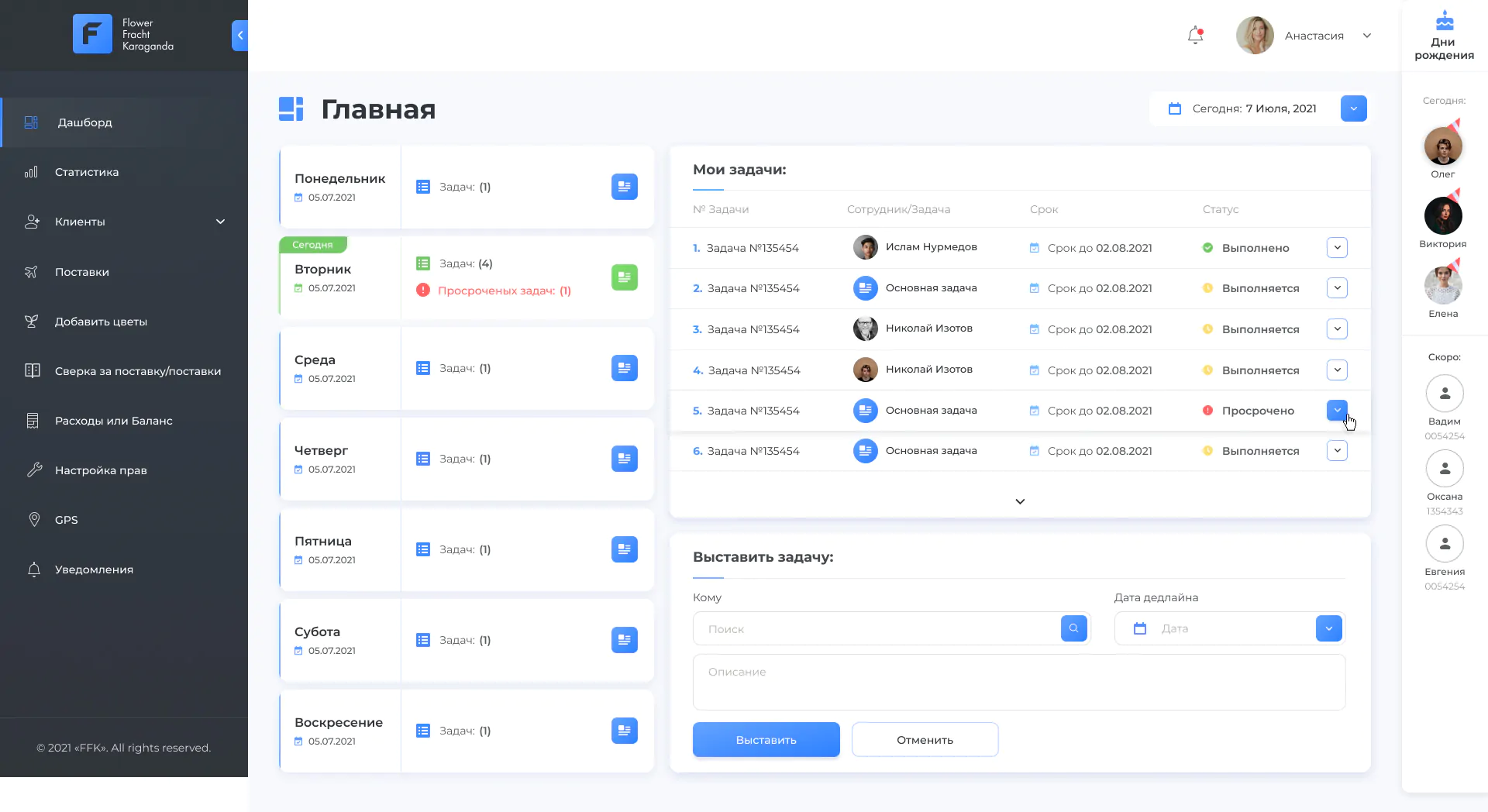Open Расходы или Баланс menu item

tap(113, 421)
